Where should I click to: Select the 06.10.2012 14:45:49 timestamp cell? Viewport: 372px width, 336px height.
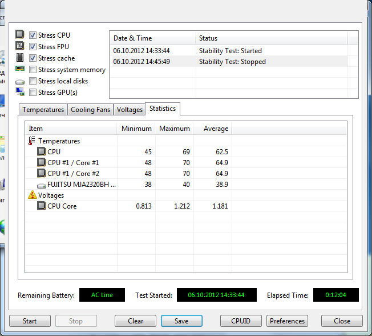click(141, 62)
